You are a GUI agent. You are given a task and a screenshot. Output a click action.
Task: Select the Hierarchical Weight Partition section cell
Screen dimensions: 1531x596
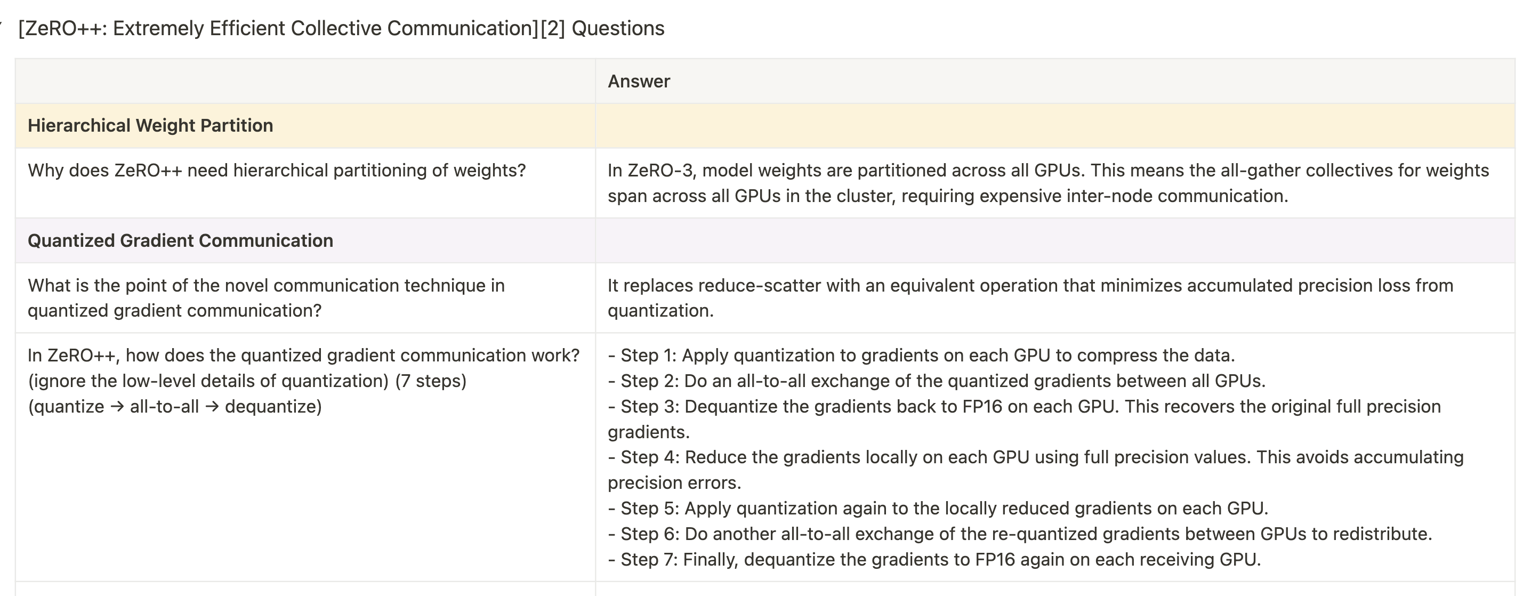(x=305, y=125)
